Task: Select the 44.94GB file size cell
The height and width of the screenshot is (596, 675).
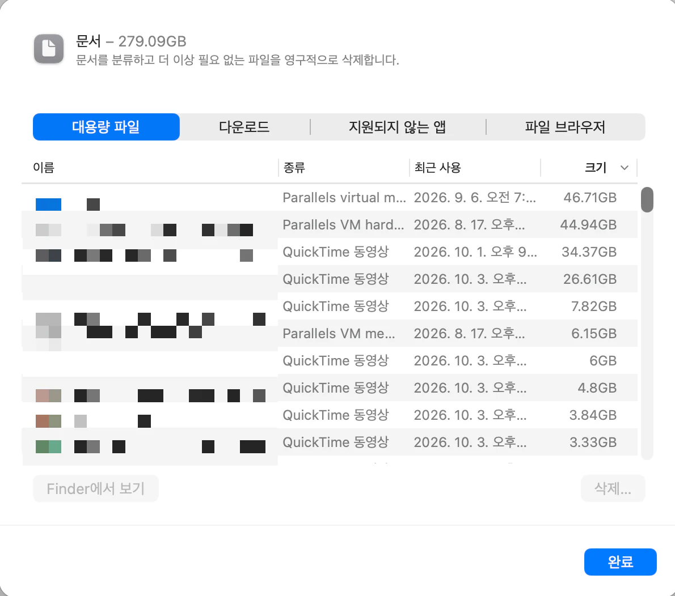Action: tap(588, 224)
